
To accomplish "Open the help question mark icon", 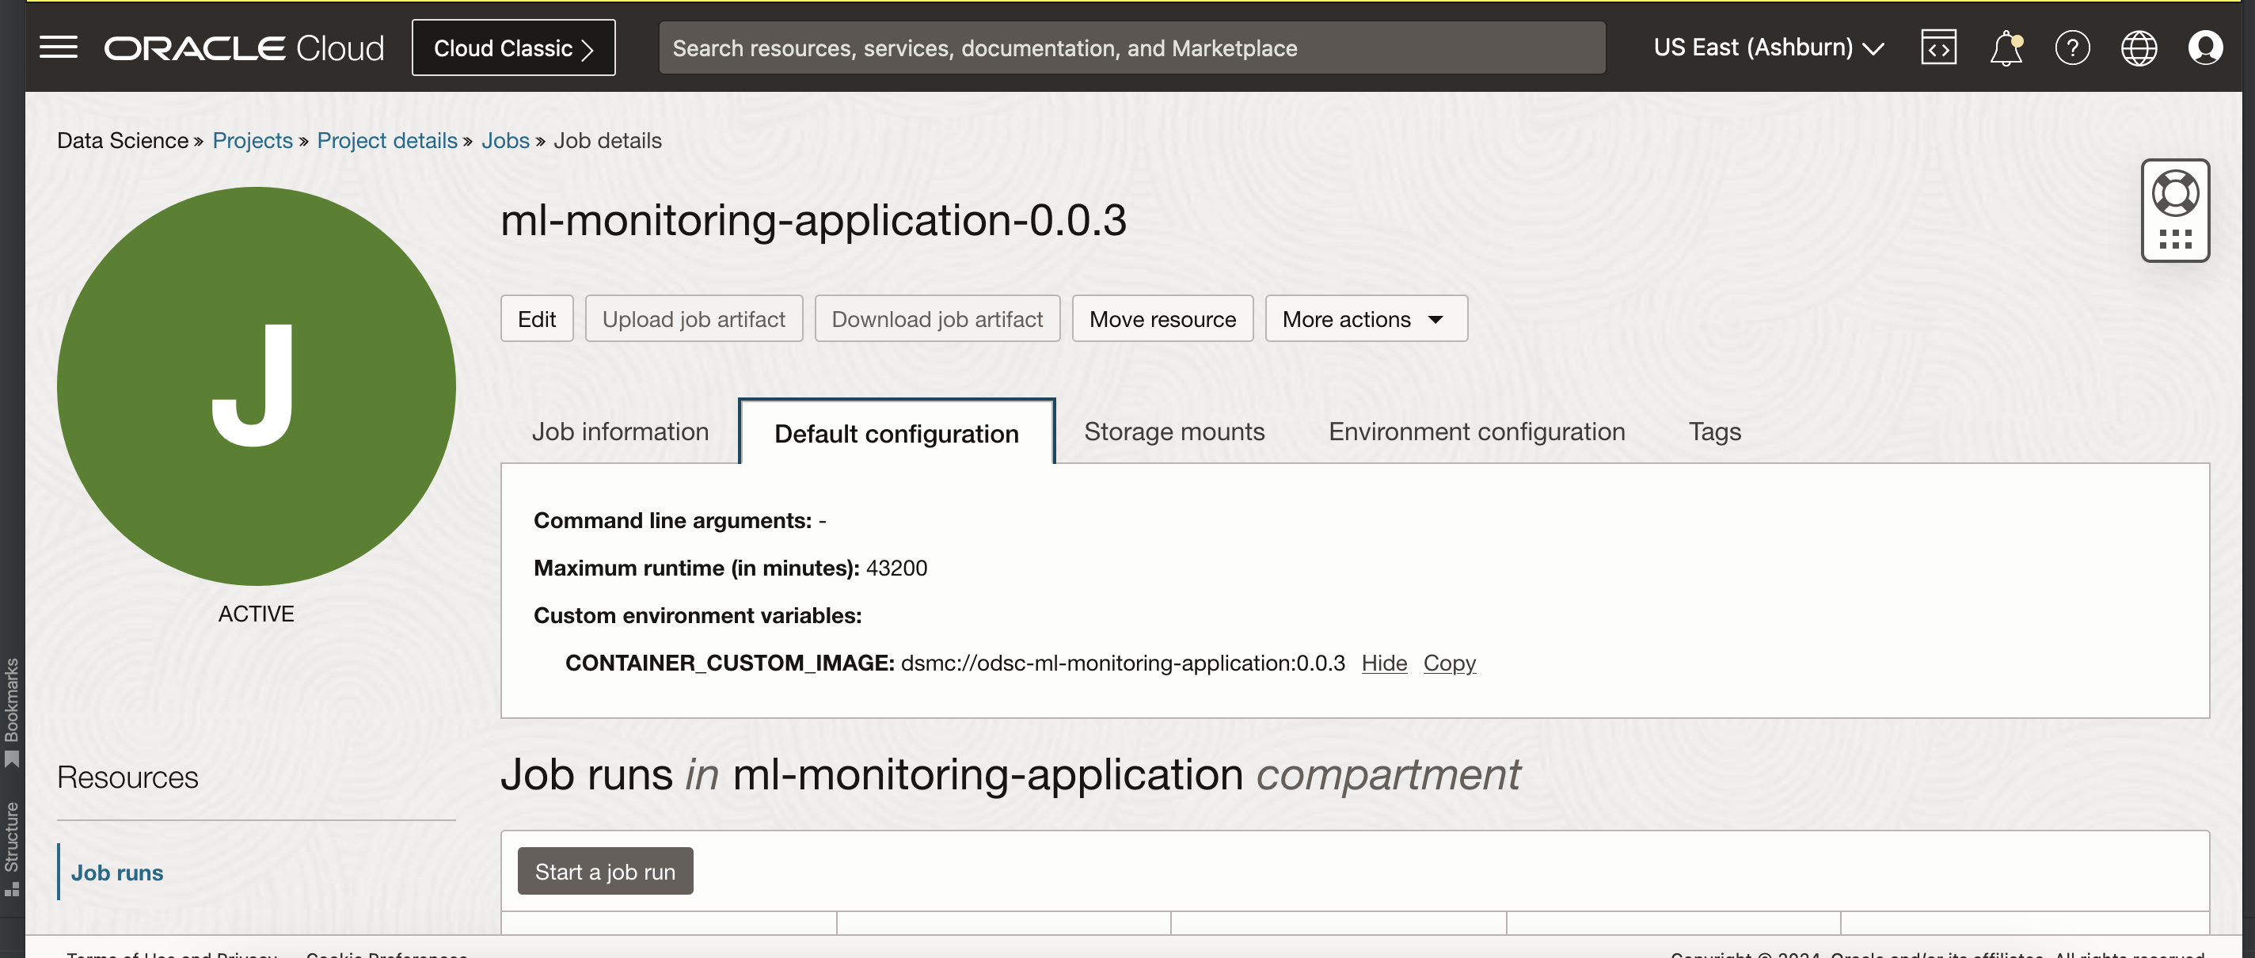I will [x=2072, y=48].
